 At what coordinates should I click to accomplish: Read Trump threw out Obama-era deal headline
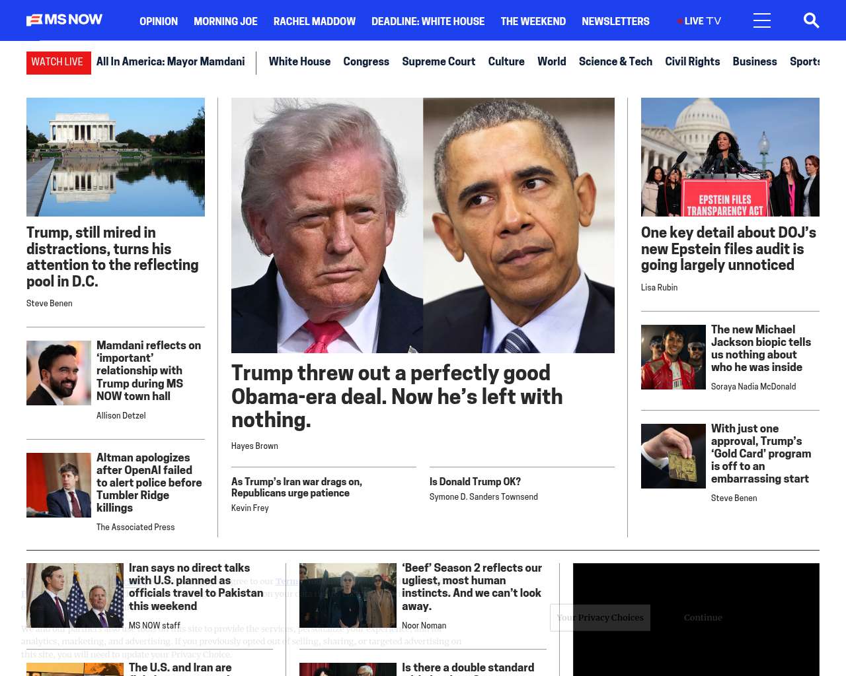(397, 396)
